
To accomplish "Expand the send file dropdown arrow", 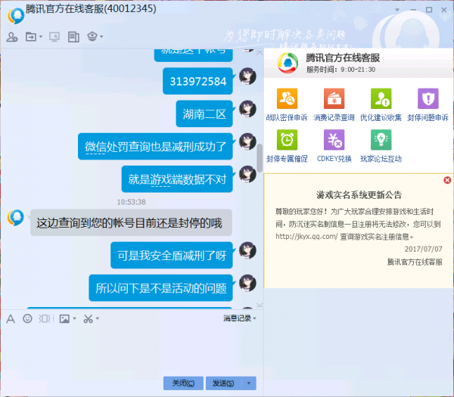I will [41, 37].
